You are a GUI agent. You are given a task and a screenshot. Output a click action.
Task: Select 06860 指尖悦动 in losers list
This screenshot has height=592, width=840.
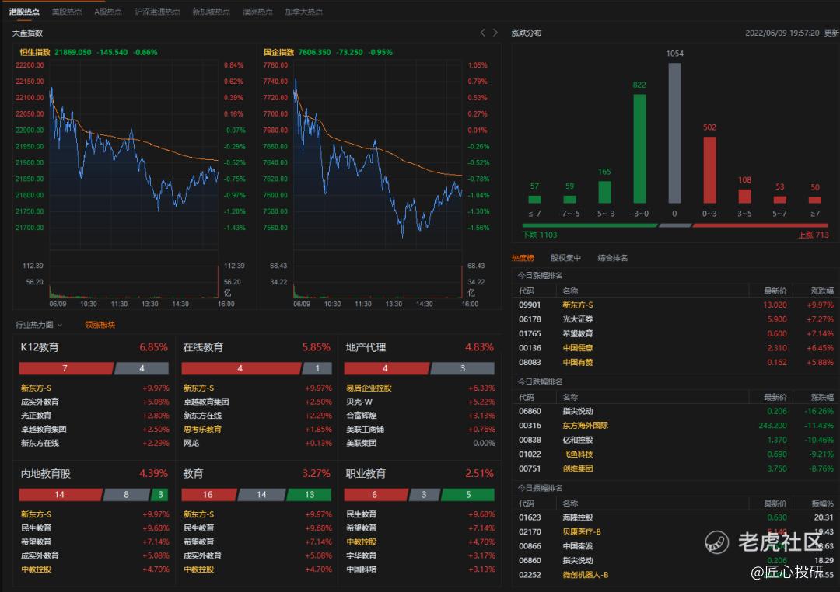point(675,411)
